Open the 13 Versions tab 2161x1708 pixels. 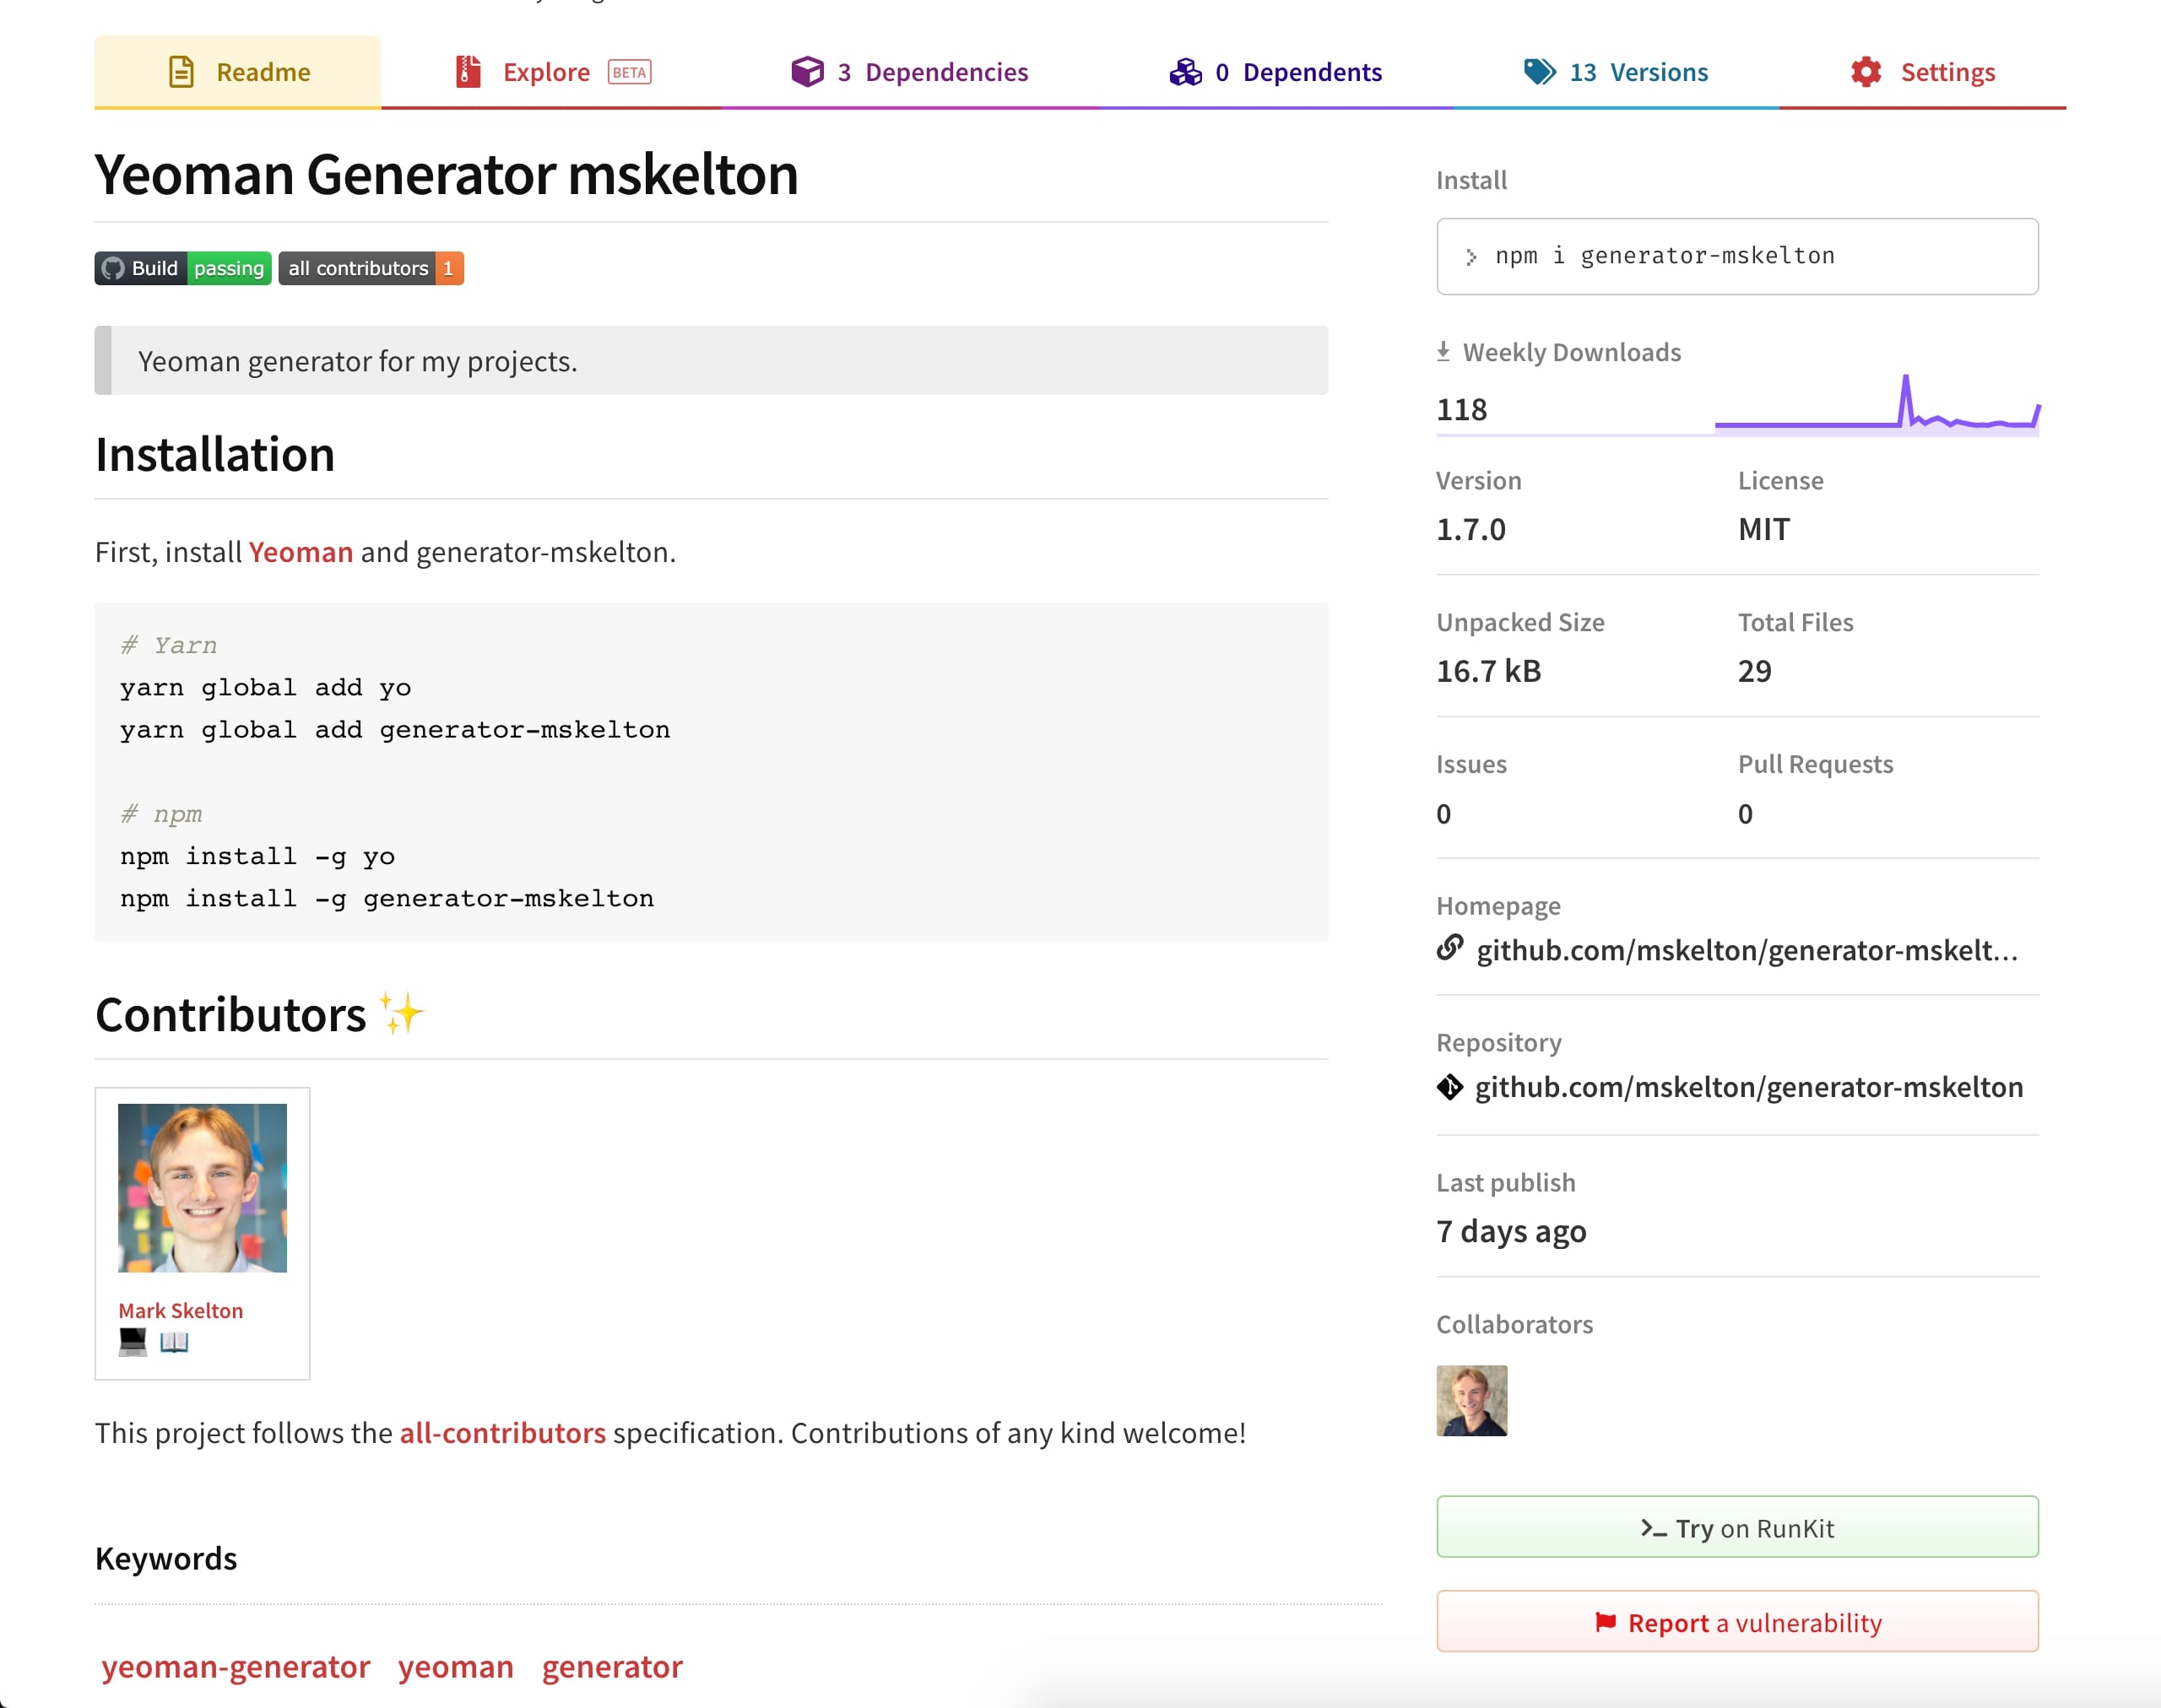point(1616,72)
